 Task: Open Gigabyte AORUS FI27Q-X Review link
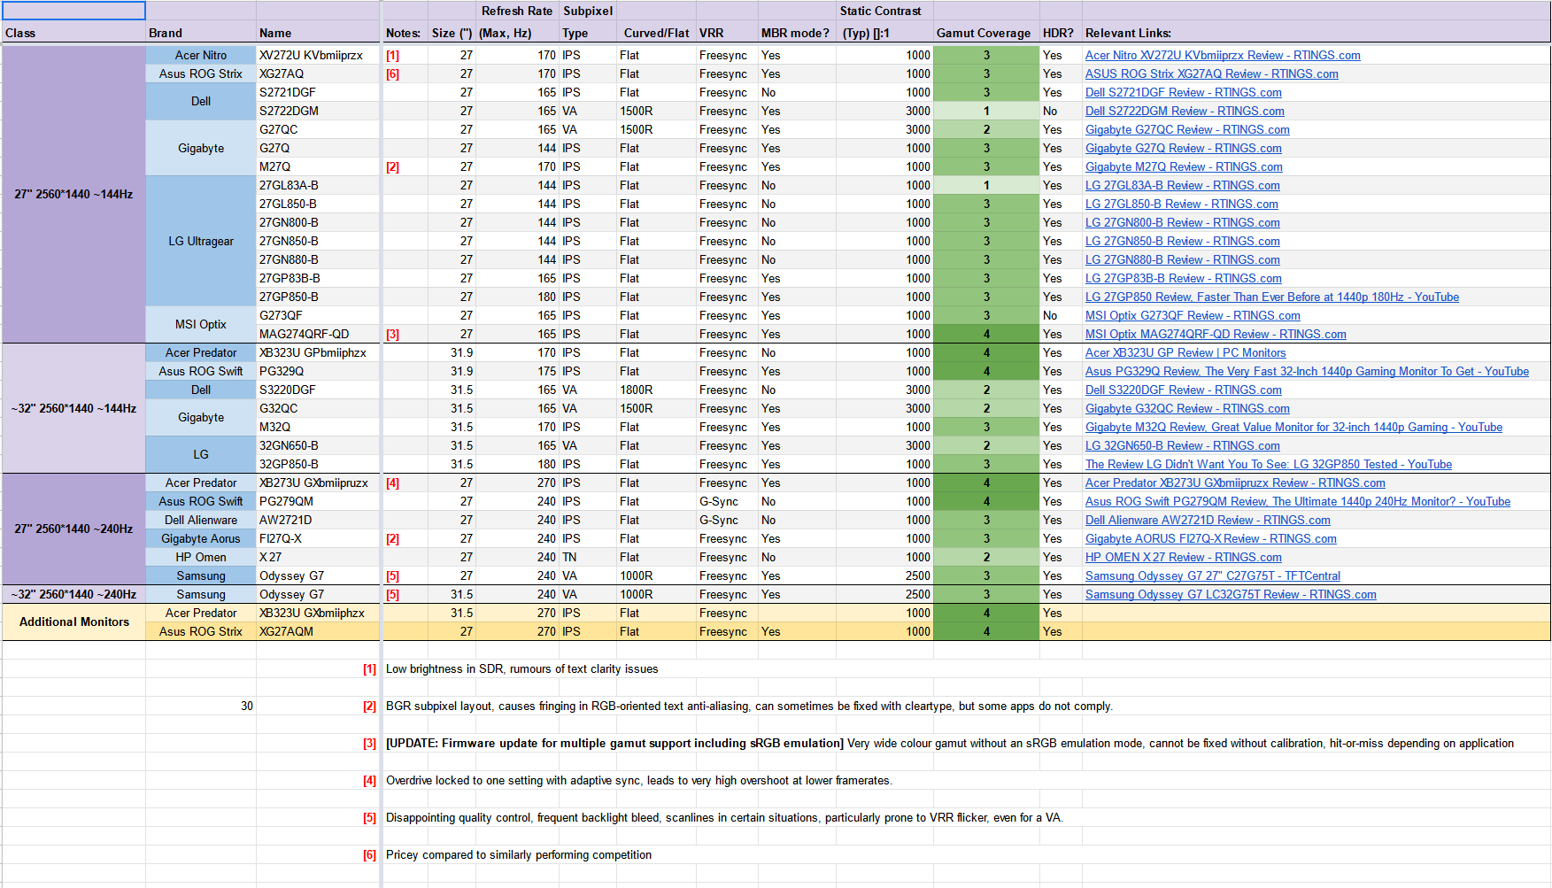tap(1210, 538)
